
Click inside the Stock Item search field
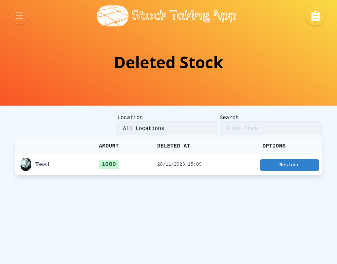point(271,128)
